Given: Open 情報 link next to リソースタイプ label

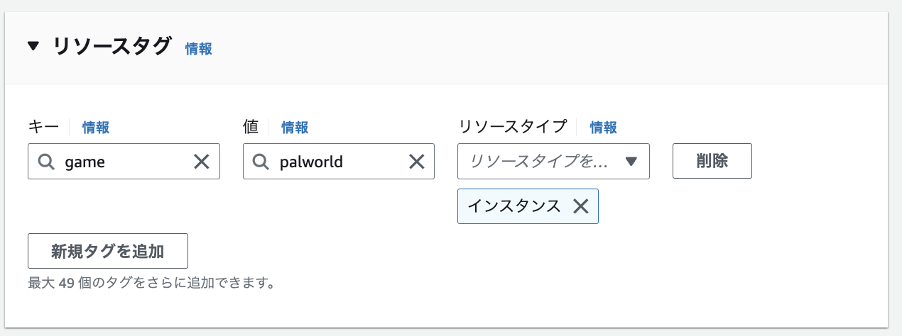Looking at the screenshot, I should pyautogui.click(x=603, y=127).
